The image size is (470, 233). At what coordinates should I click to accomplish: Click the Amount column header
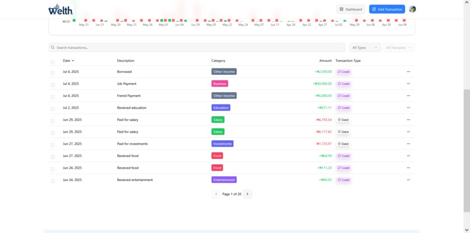coord(325,61)
